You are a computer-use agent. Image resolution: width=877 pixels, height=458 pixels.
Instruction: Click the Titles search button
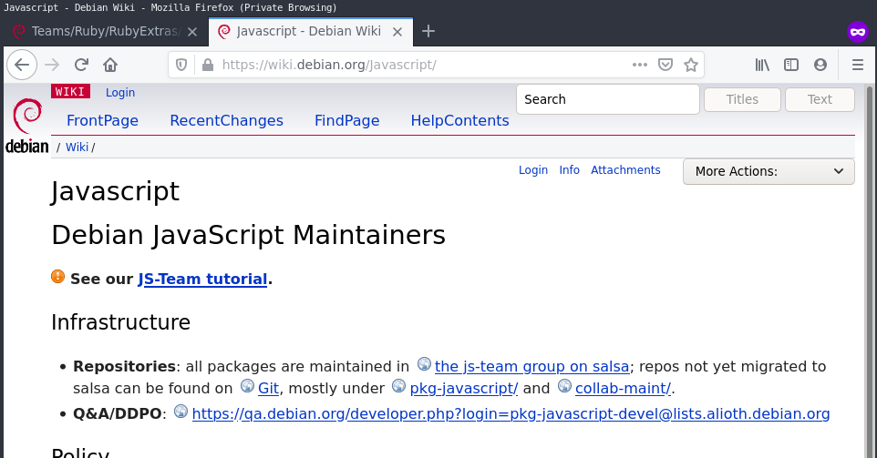point(742,99)
